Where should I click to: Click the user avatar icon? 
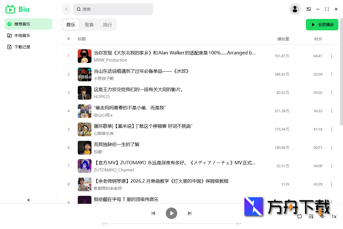[295, 9]
